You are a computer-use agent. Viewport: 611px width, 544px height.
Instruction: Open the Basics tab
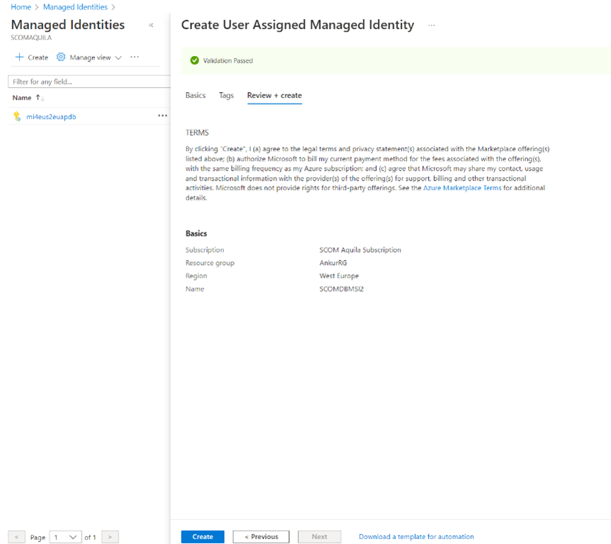pos(196,95)
